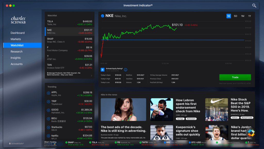264x149 pixels.
Task: Click the Today's Open $100.58 value
Action: click(118, 75)
